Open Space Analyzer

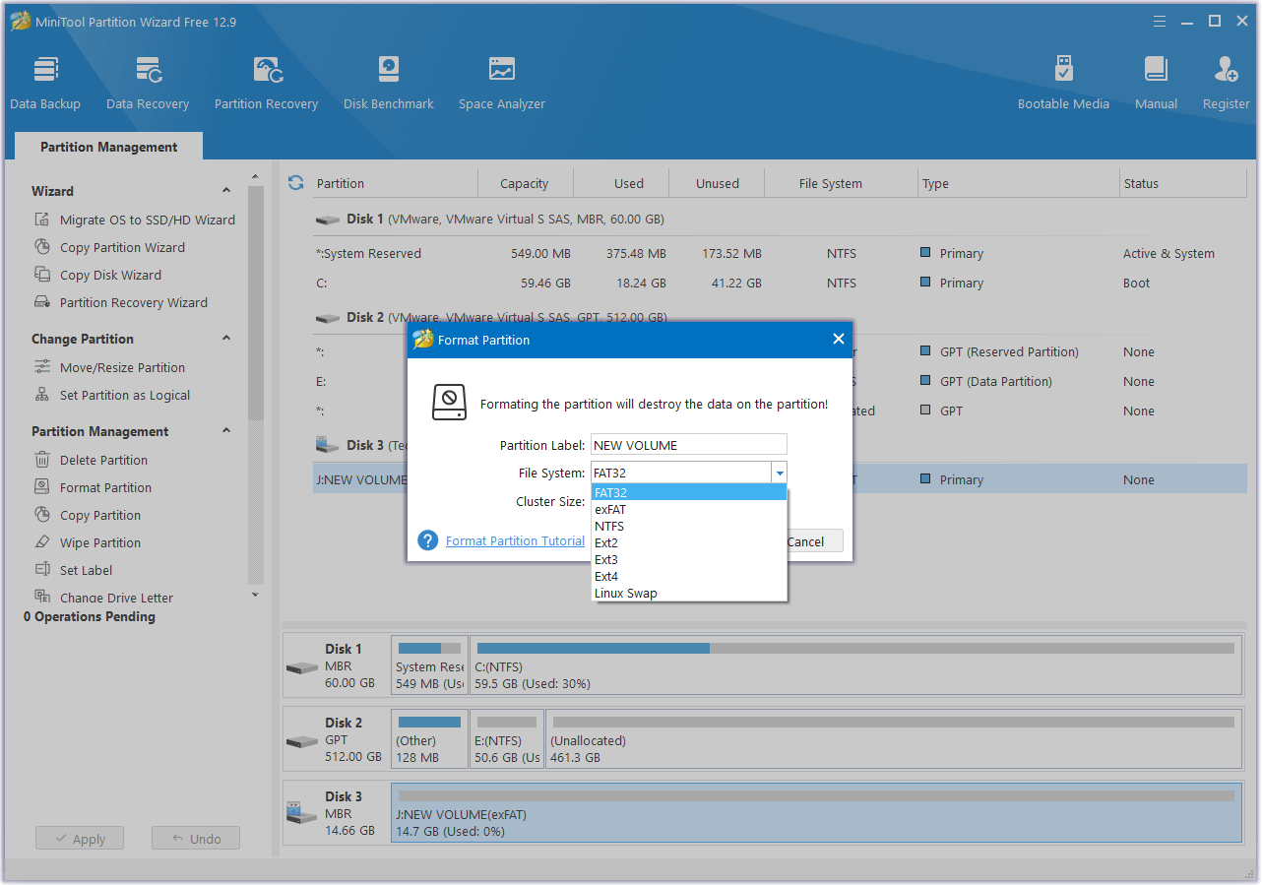pos(502,83)
